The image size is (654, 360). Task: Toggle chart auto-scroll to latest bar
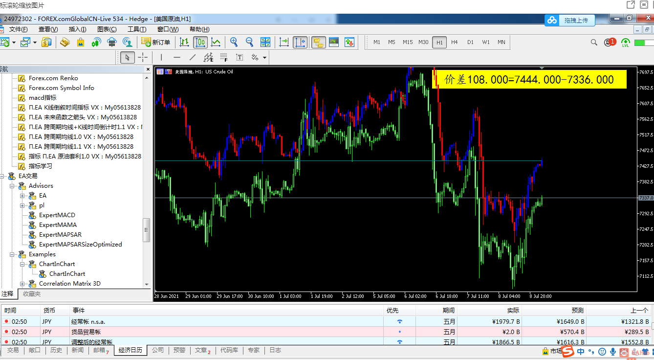284,42
